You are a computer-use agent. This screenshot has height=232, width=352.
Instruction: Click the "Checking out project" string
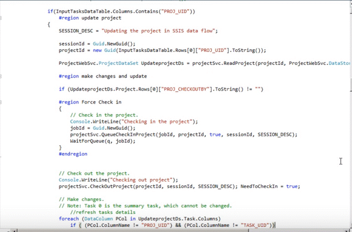click(x=141, y=180)
